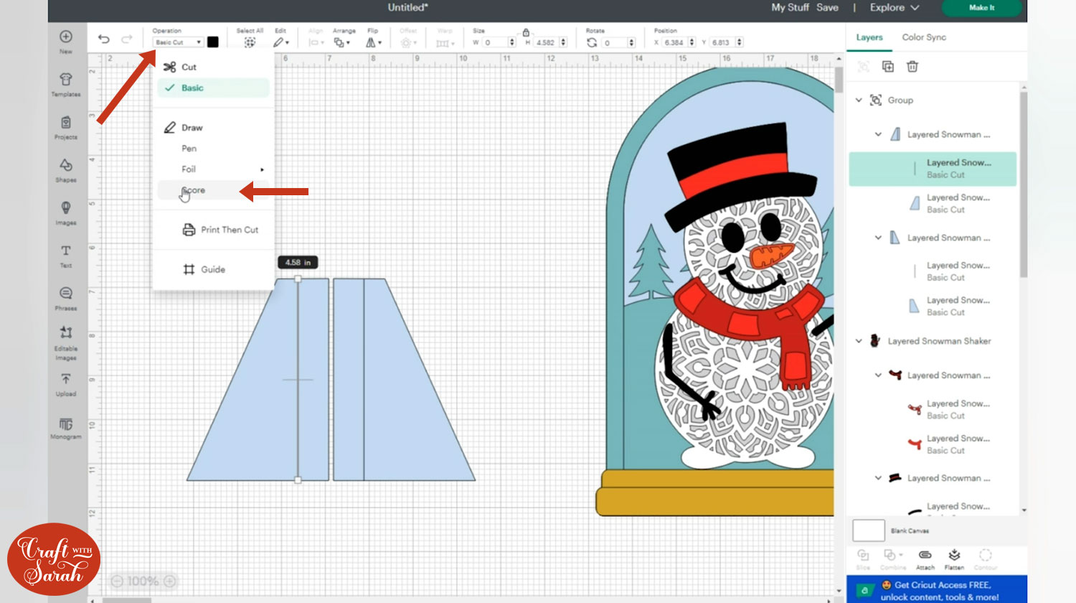Open the Operation Basic Cut dropdown
The height and width of the screenshot is (603, 1076).
point(178,42)
